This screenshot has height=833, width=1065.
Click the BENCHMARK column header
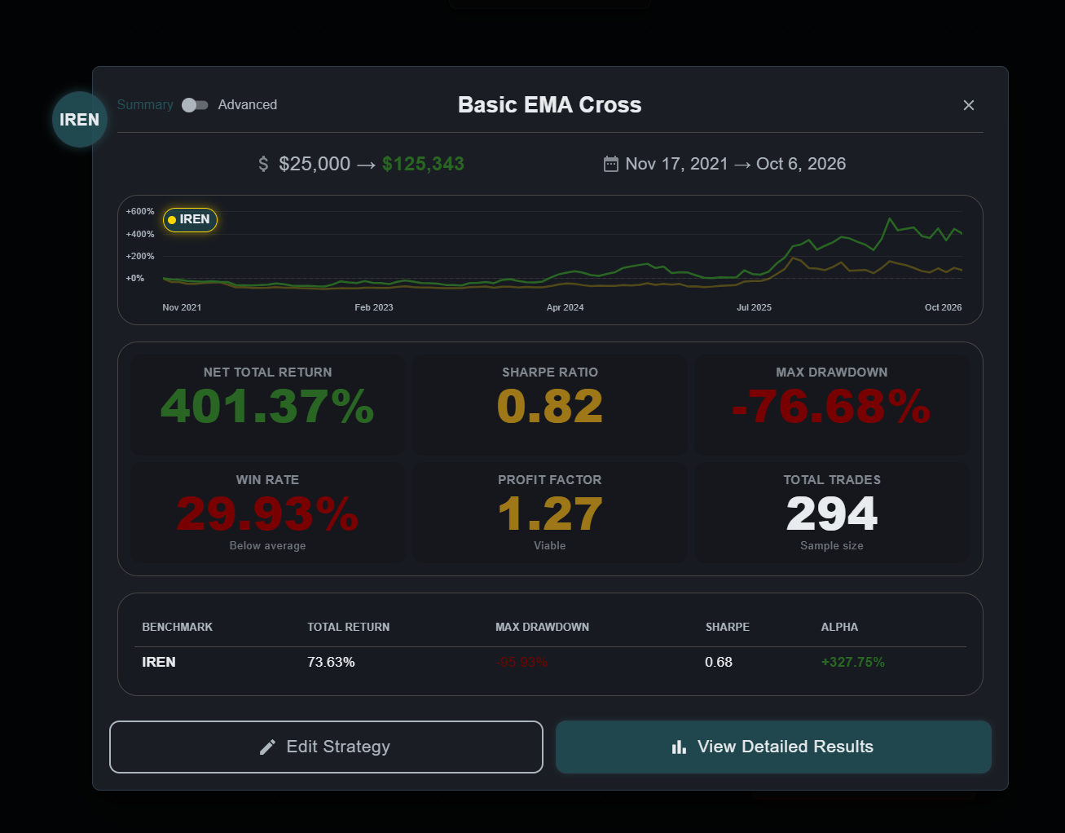178,627
